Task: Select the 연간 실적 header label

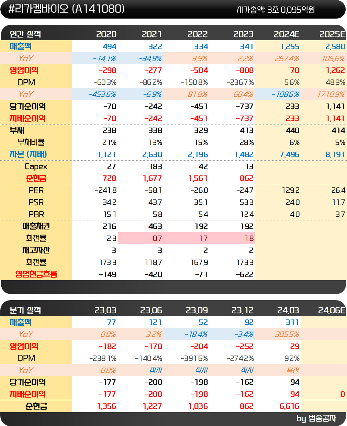Action: [25, 34]
